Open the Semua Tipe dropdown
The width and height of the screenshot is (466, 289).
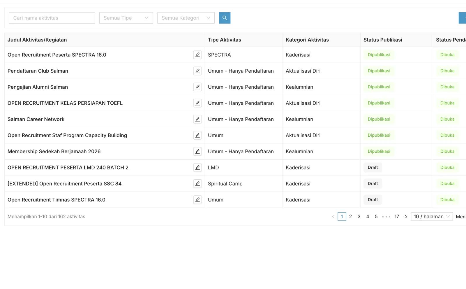[126, 18]
